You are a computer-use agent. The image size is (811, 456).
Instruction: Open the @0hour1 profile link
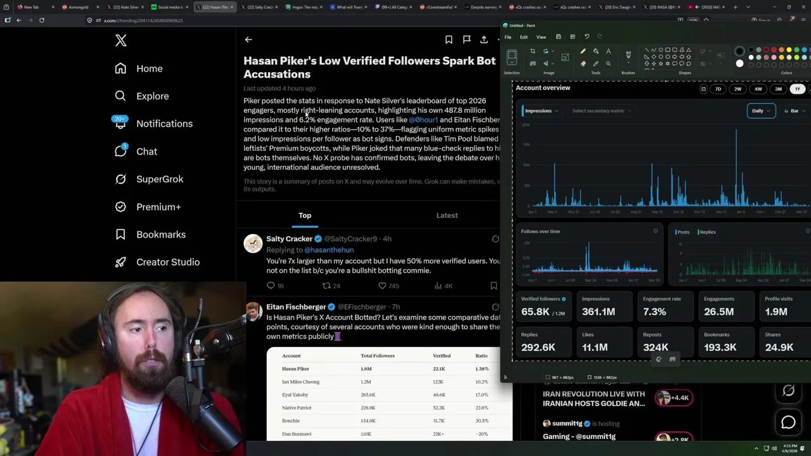coord(423,120)
